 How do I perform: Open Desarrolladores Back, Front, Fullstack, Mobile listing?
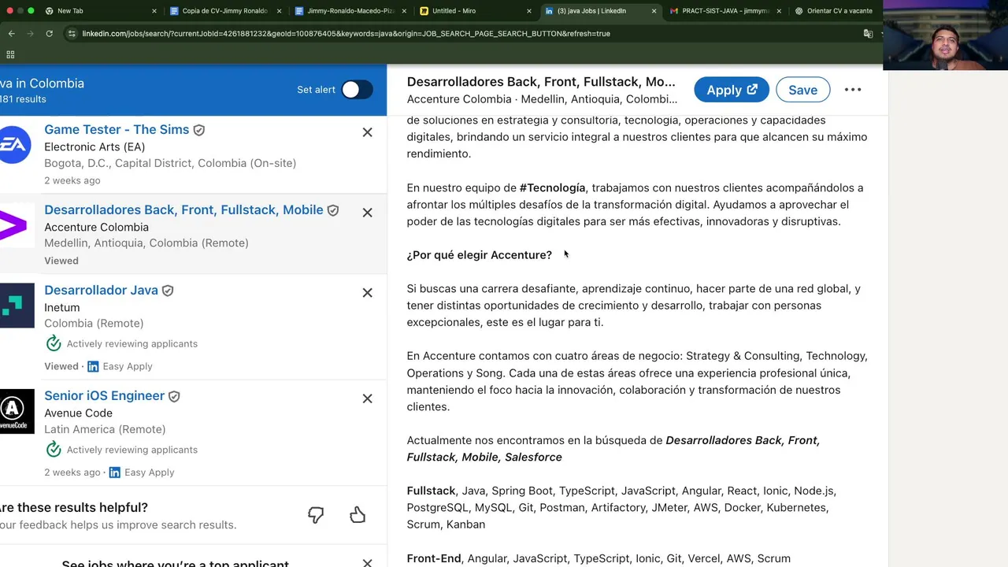pyautogui.click(x=183, y=209)
